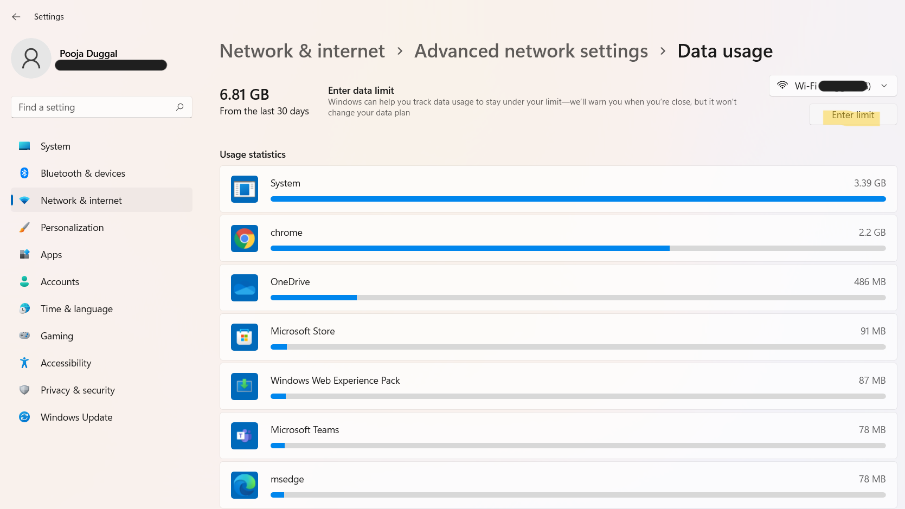The height and width of the screenshot is (509, 905).
Task: Click the Microsoft Teams app icon
Action: coord(245,436)
